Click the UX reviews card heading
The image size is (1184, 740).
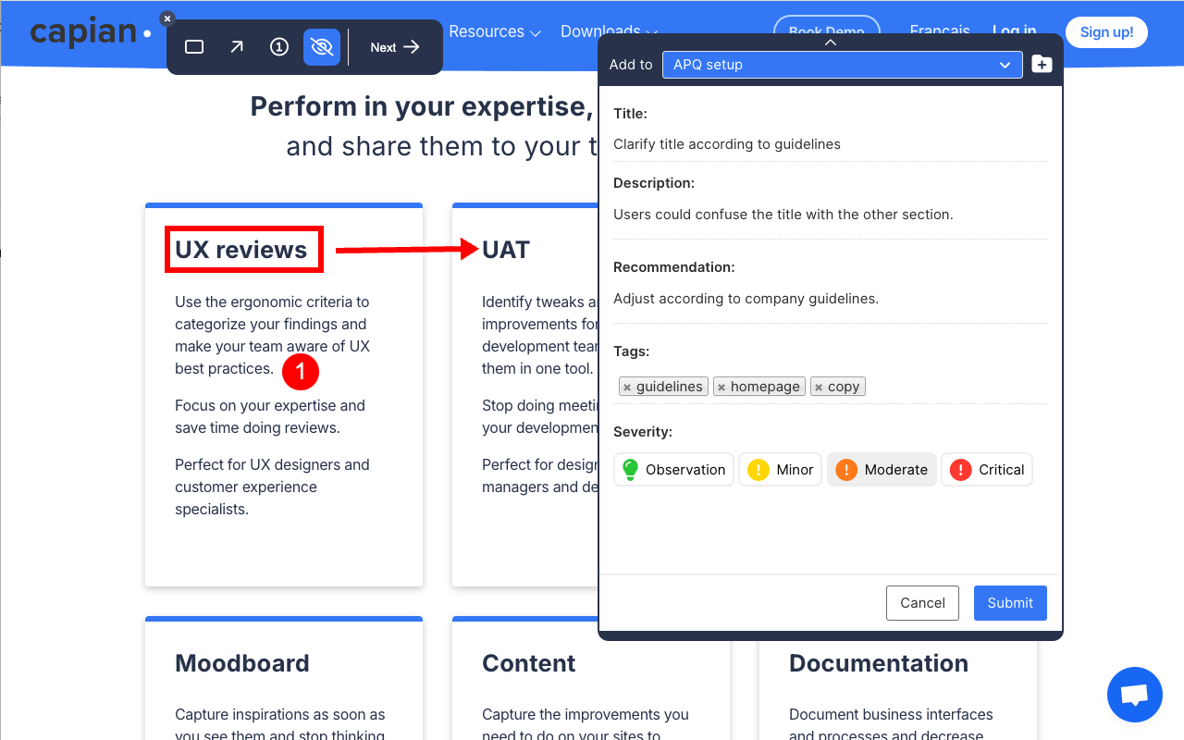241,250
